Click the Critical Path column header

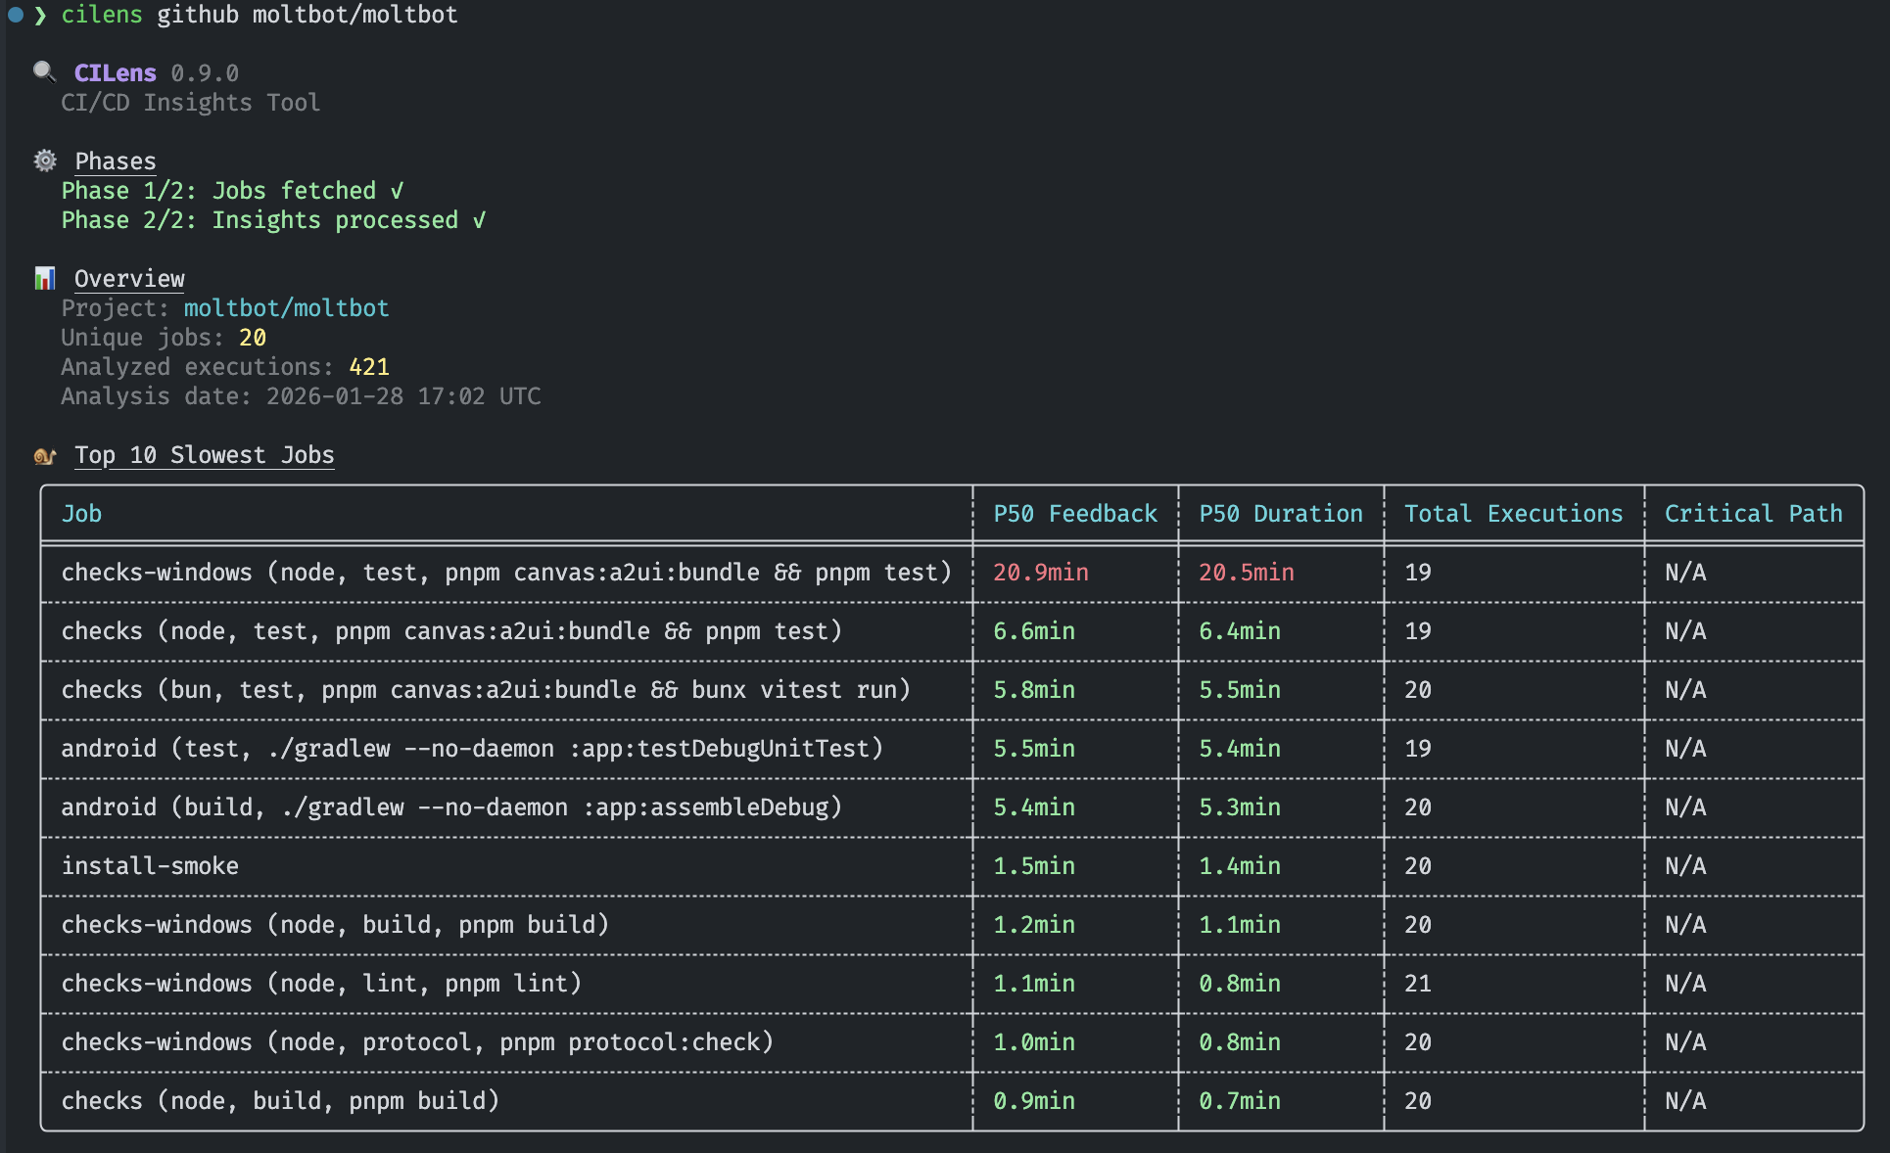pos(1754,514)
